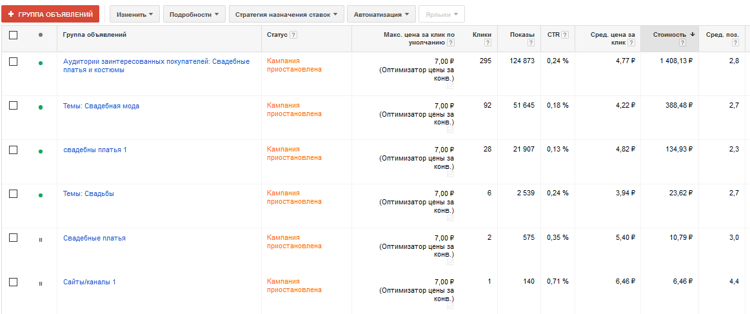750x314 pixels.
Task: Open свадебны платья 1 ad group
Action: (95, 150)
